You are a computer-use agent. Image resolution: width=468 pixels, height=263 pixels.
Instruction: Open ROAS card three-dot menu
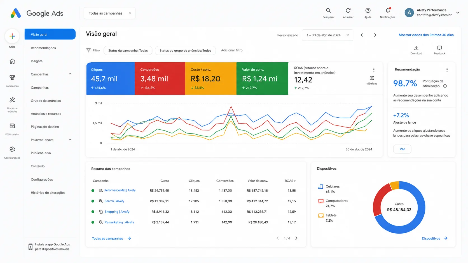pos(374,70)
